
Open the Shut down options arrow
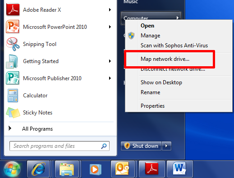point(166,146)
